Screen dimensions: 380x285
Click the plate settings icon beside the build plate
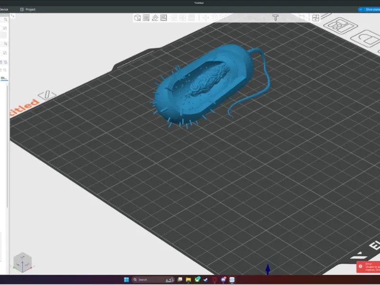[x=340, y=26]
